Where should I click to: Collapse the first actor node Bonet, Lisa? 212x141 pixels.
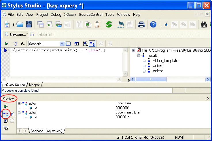coord(19,103)
